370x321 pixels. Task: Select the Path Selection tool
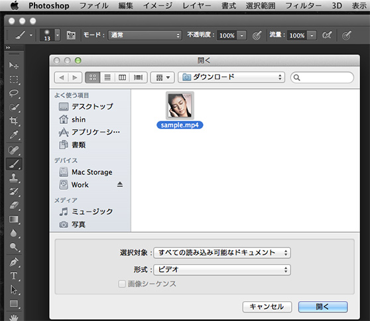(14, 290)
